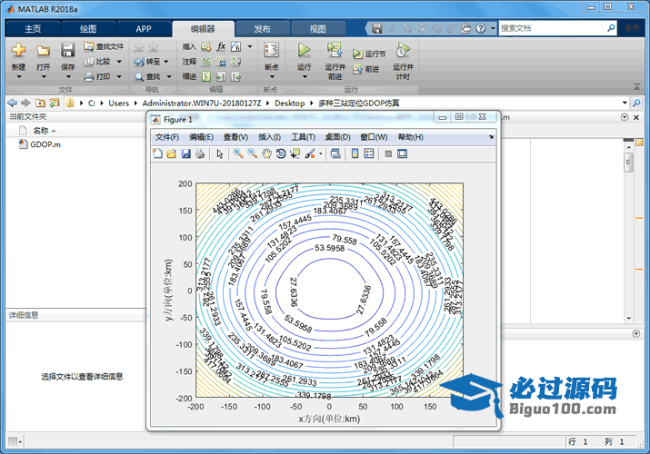This screenshot has height=454, width=650.
Task: Expand the Go To (转至) dropdown arrow
Action: click(x=166, y=62)
